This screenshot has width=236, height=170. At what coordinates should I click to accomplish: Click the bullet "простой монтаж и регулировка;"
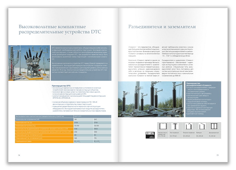199,93
